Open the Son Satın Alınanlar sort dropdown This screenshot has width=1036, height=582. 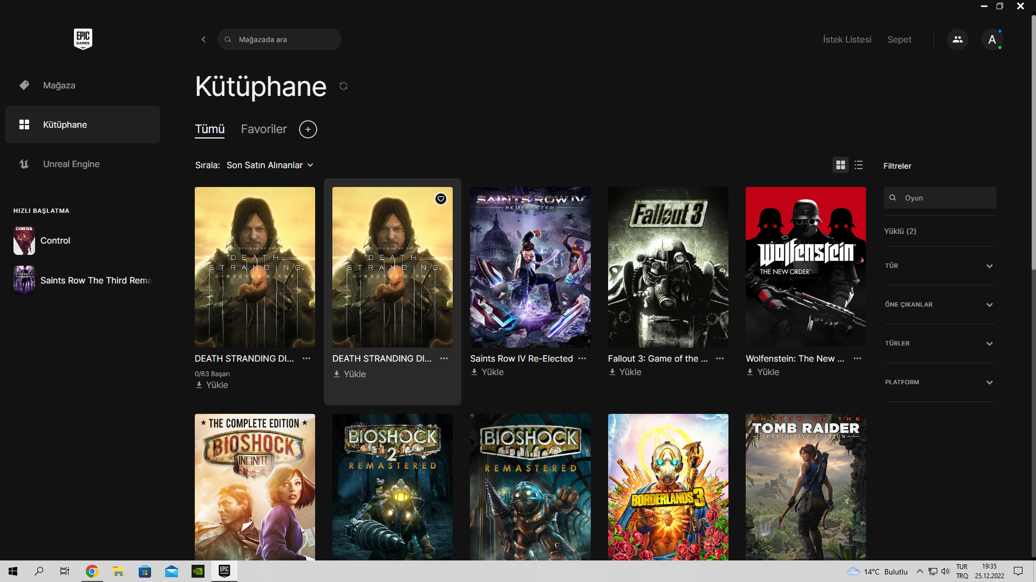[269, 165]
